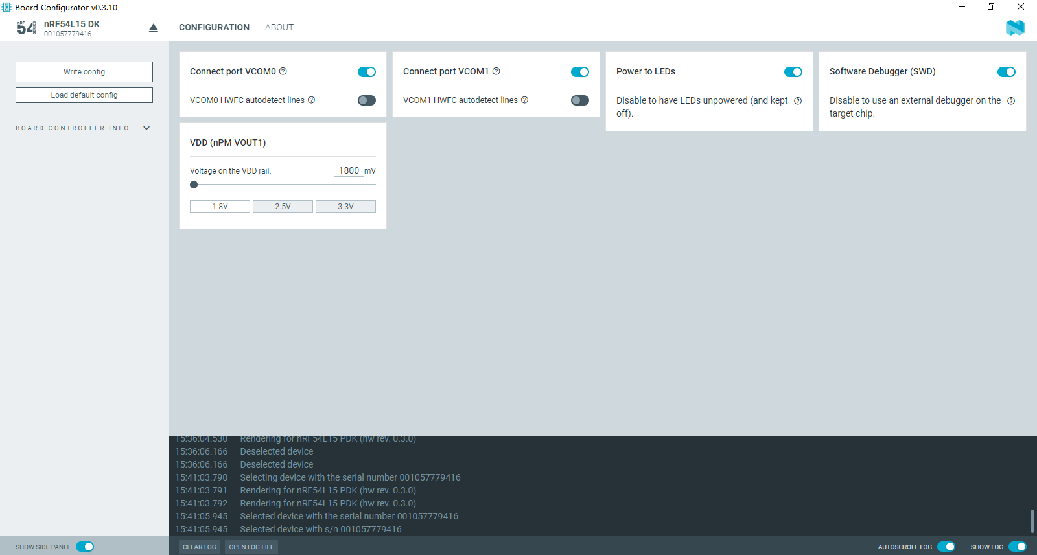Switch to the About tab

point(279,27)
